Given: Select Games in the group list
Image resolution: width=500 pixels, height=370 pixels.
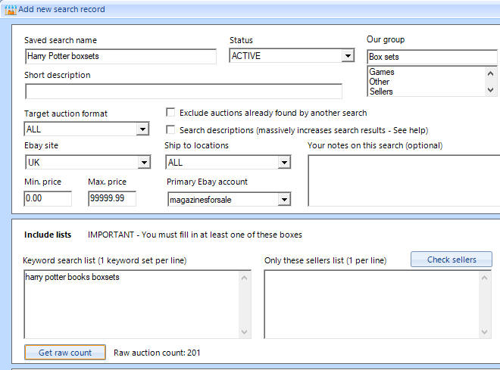Looking at the screenshot, I should point(381,72).
